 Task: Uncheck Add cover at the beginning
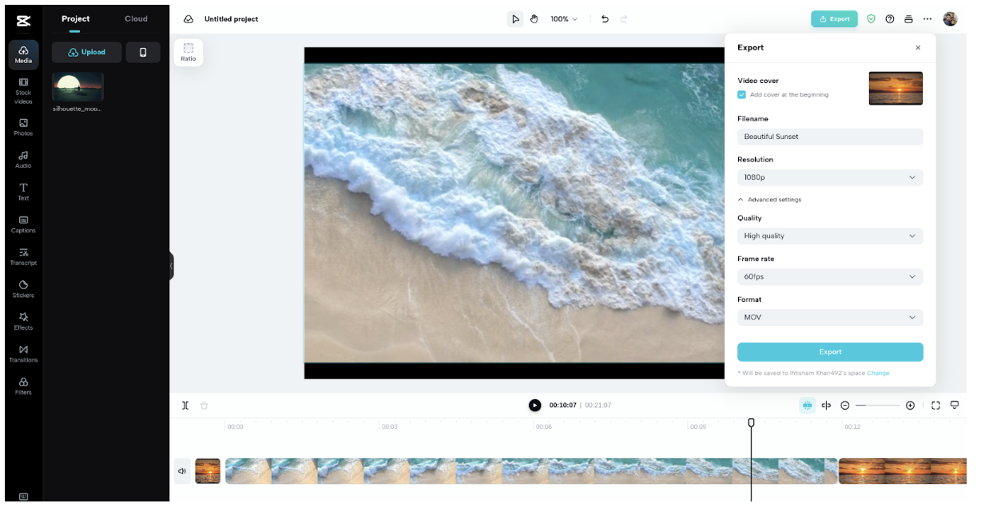click(x=741, y=94)
